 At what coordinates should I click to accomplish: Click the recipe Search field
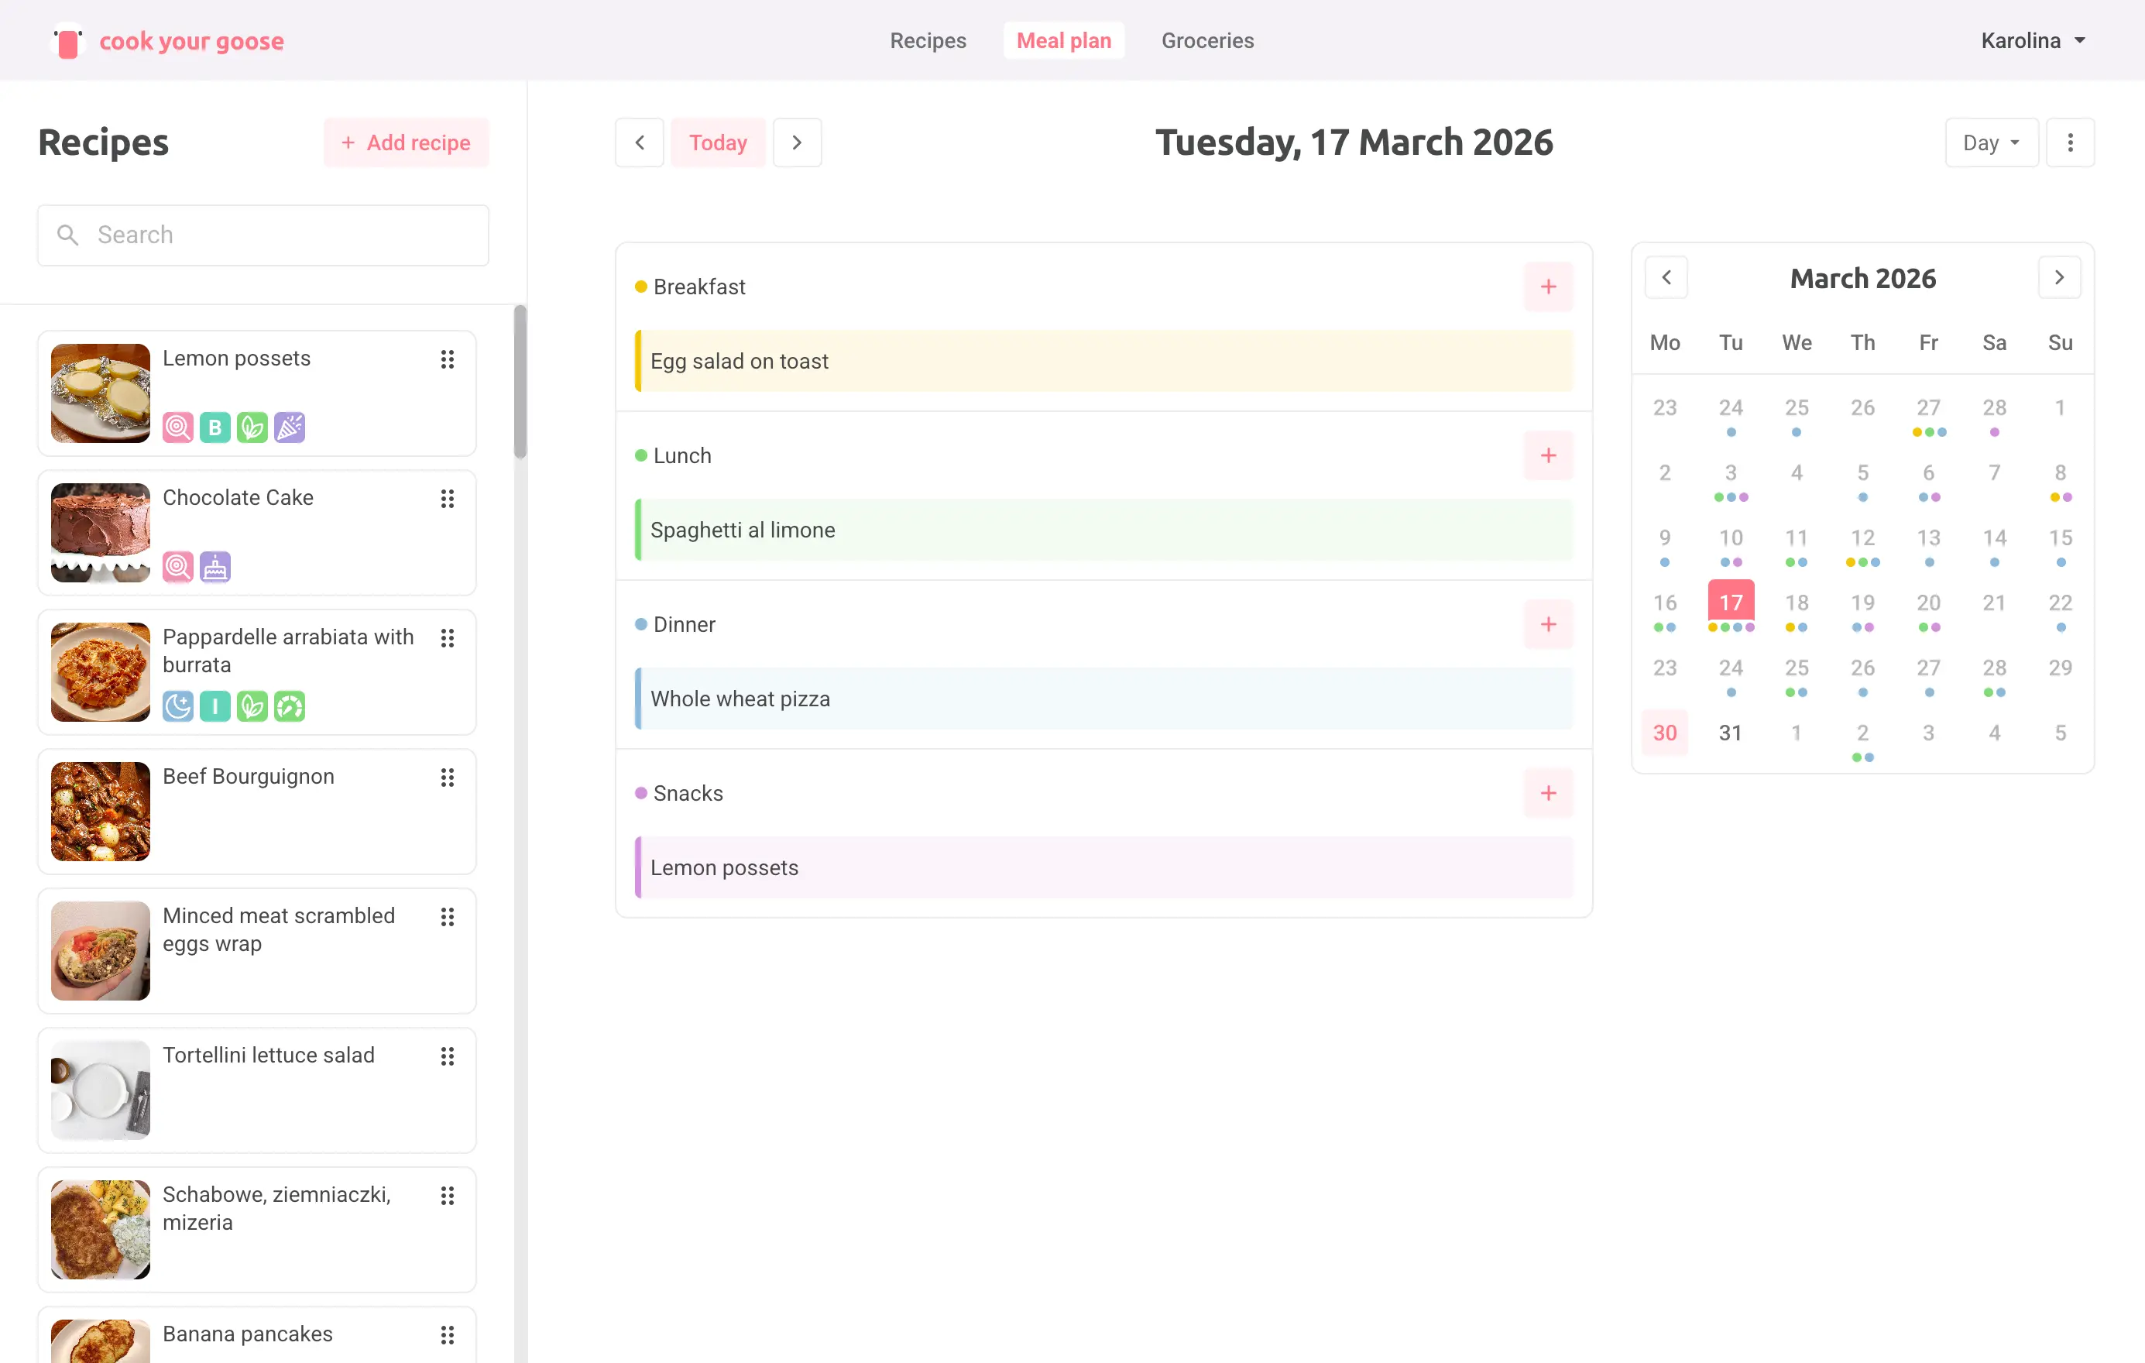[263, 235]
